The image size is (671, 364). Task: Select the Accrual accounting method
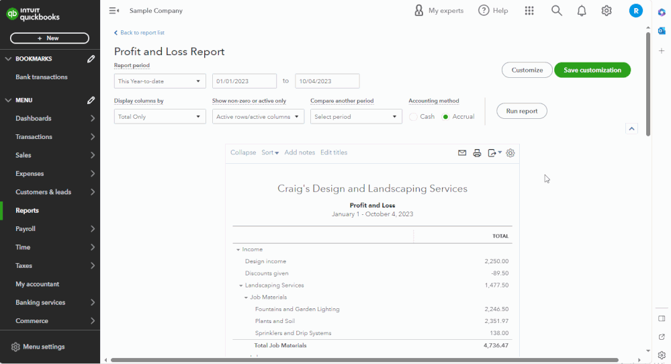445,117
